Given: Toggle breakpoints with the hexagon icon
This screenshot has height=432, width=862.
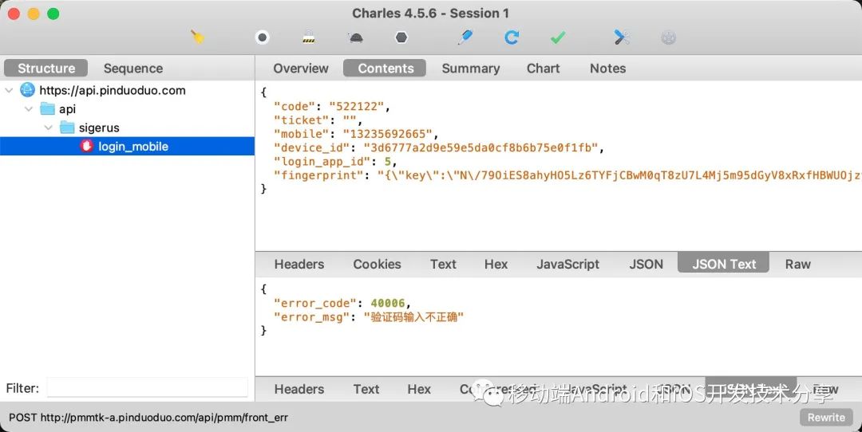Looking at the screenshot, I should tap(401, 37).
